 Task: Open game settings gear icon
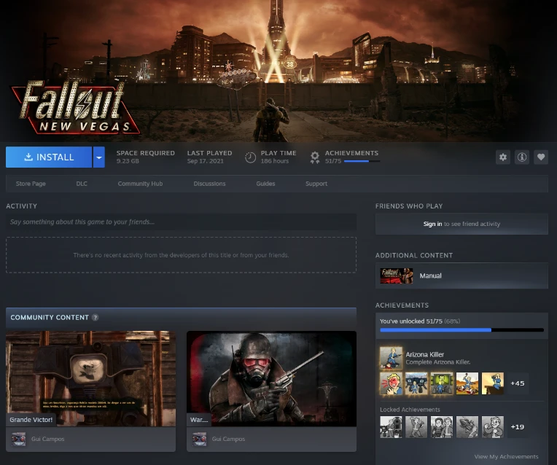[x=502, y=157]
